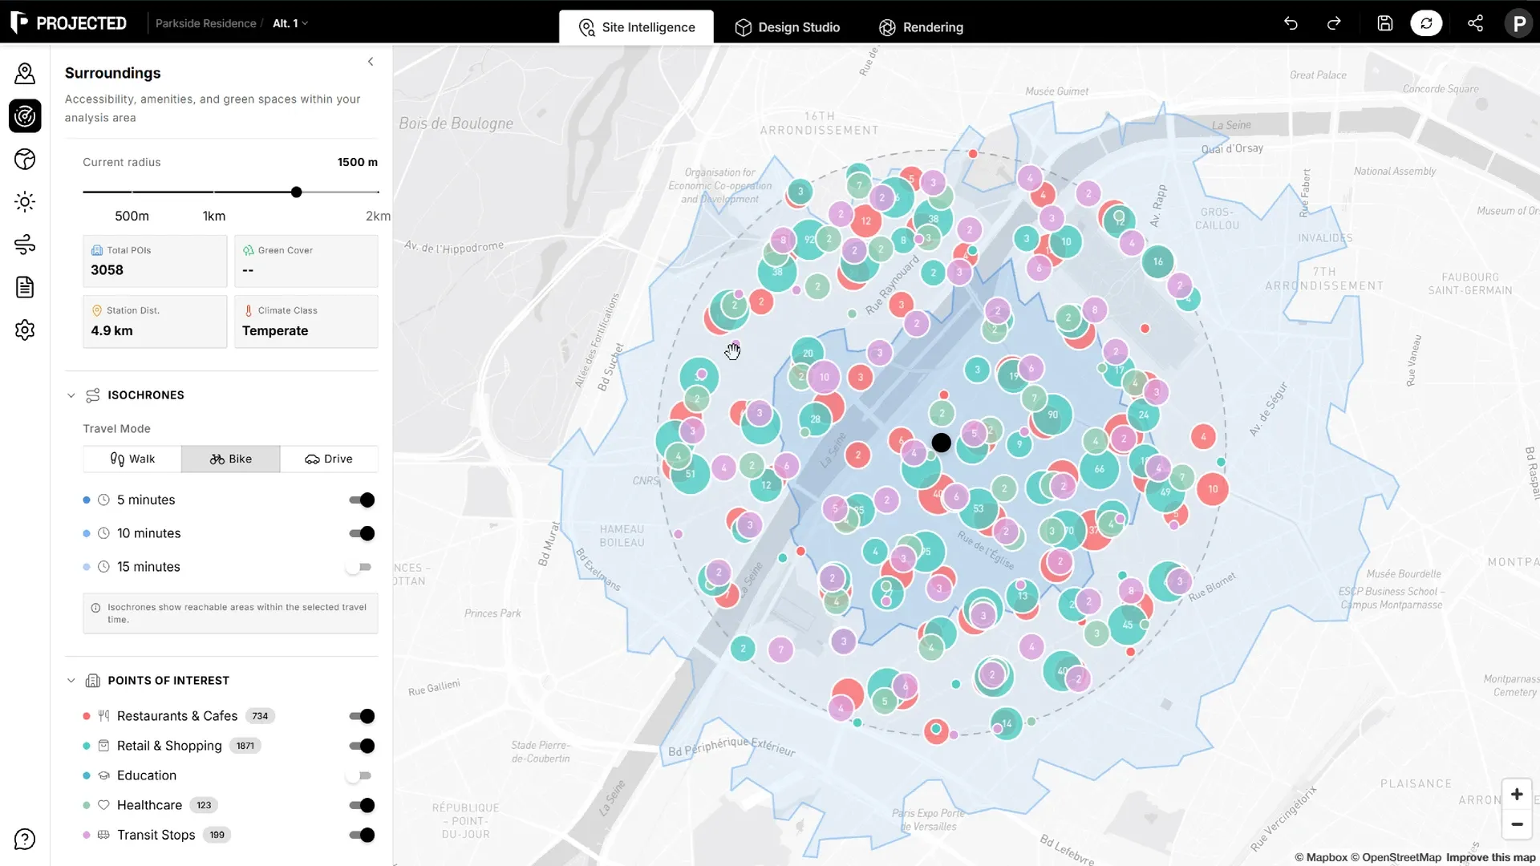Collapse the ISOCHRONES section
Screen dimensions: 1540x866
tap(71, 395)
